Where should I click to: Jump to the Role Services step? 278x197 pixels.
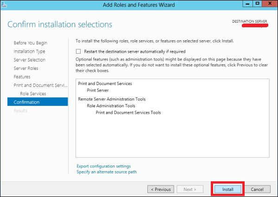pos(35,94)
